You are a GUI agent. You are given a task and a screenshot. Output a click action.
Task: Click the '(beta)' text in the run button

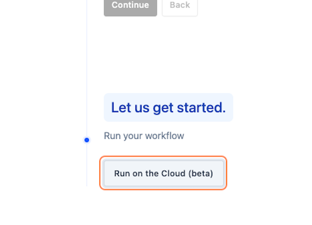pyautogui.click(x=201, y=174)
